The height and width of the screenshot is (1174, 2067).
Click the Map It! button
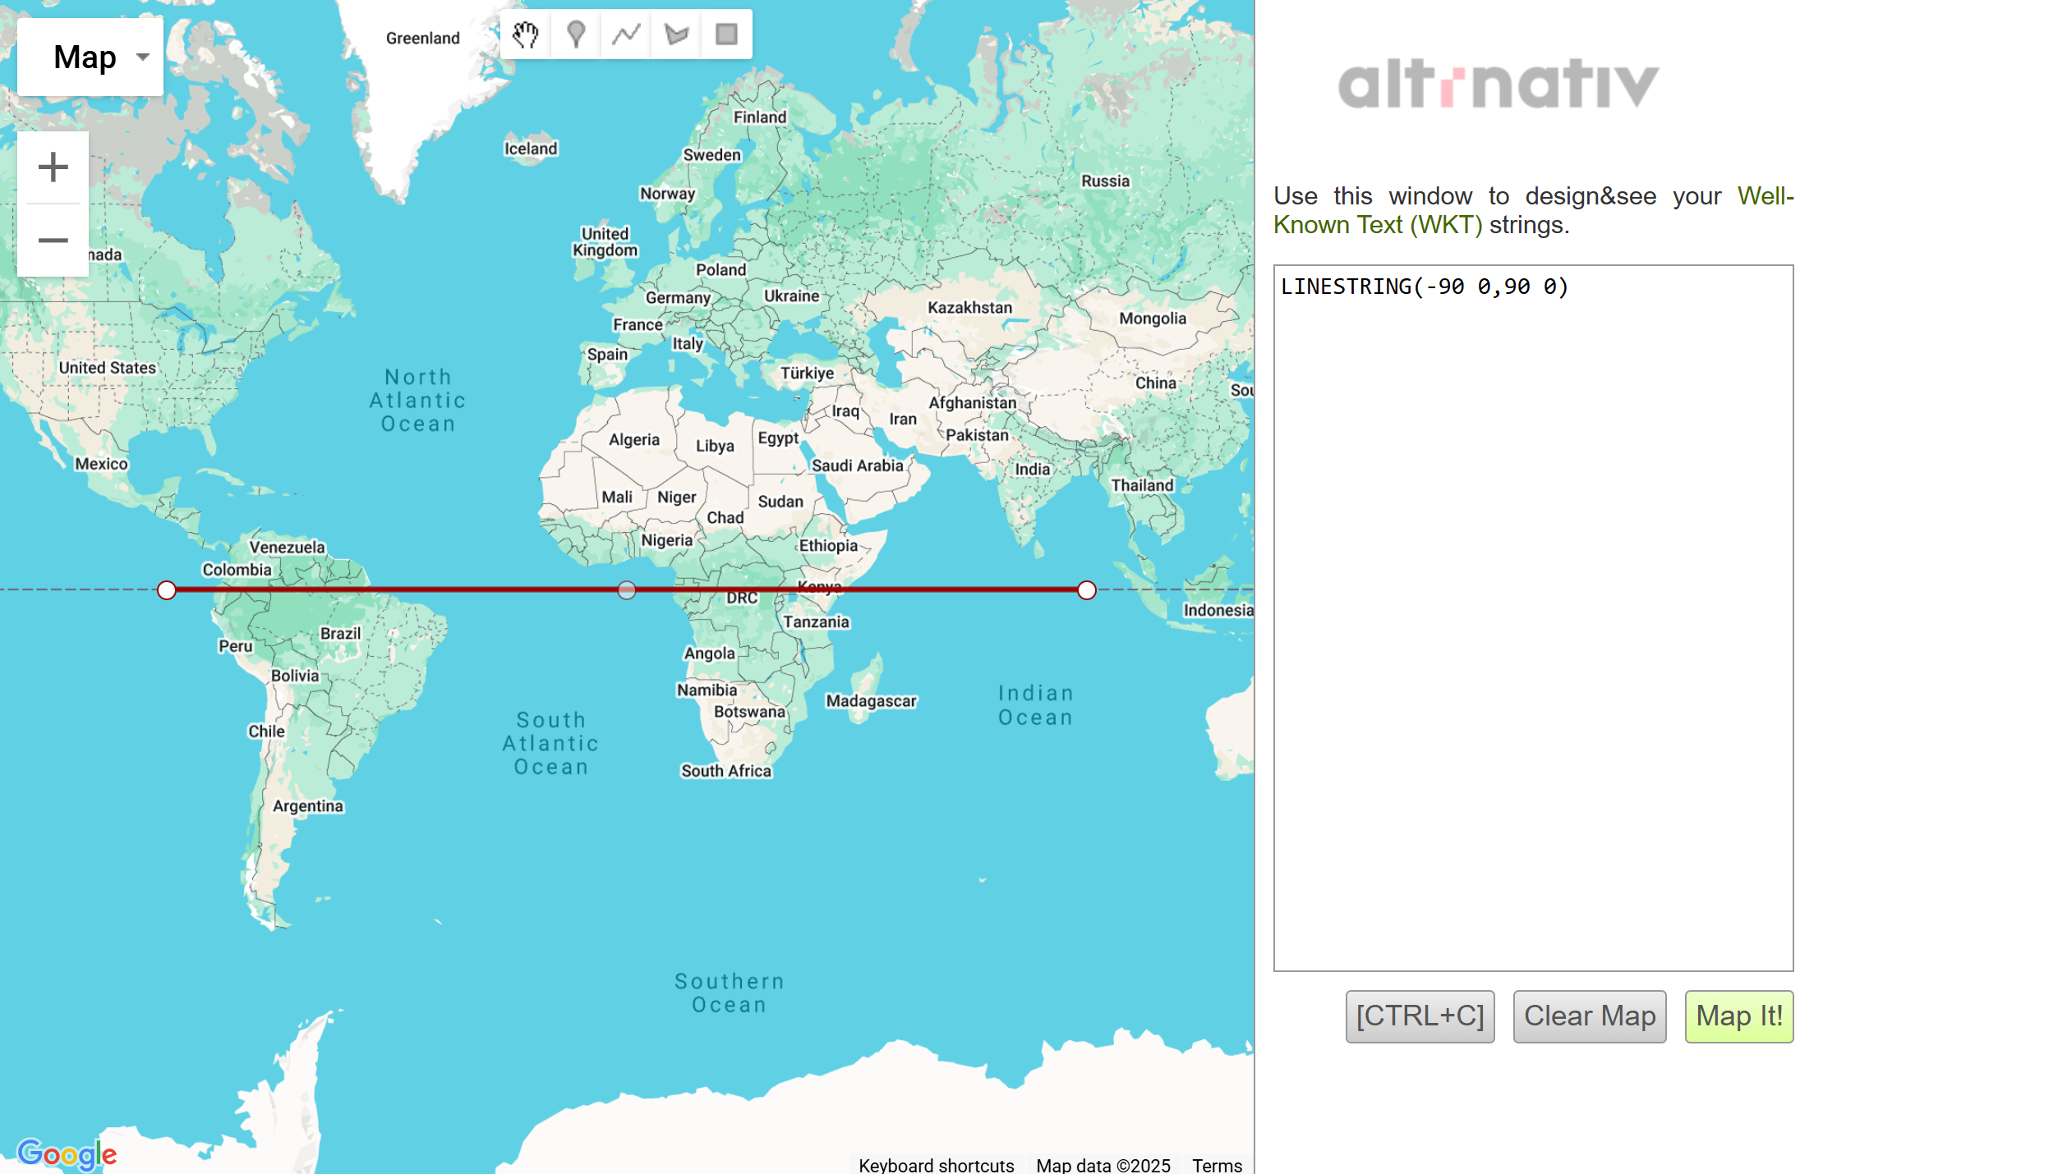(x=1738, y=1016)
